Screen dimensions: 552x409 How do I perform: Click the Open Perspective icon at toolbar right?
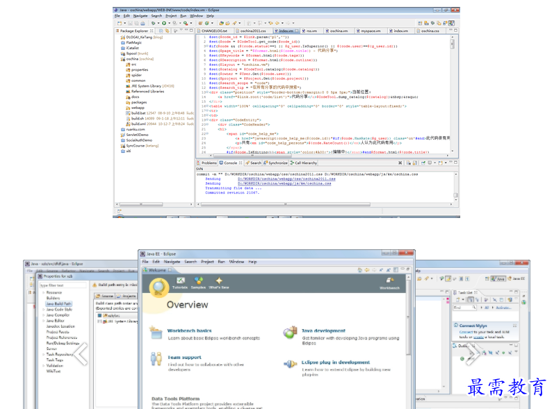(420, 23)
